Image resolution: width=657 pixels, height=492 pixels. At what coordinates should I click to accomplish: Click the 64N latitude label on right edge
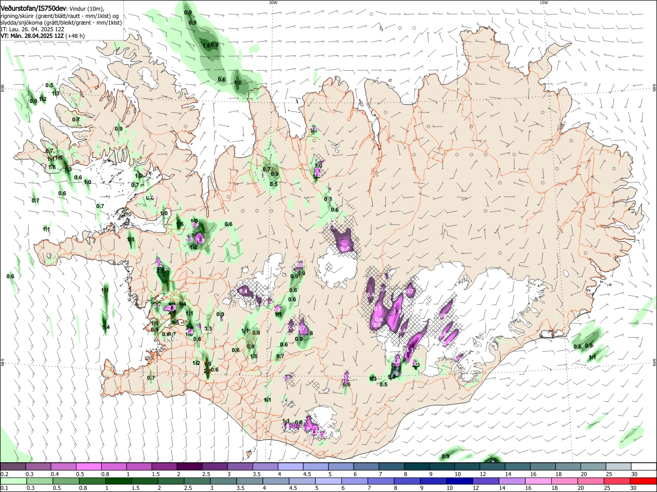654,363
